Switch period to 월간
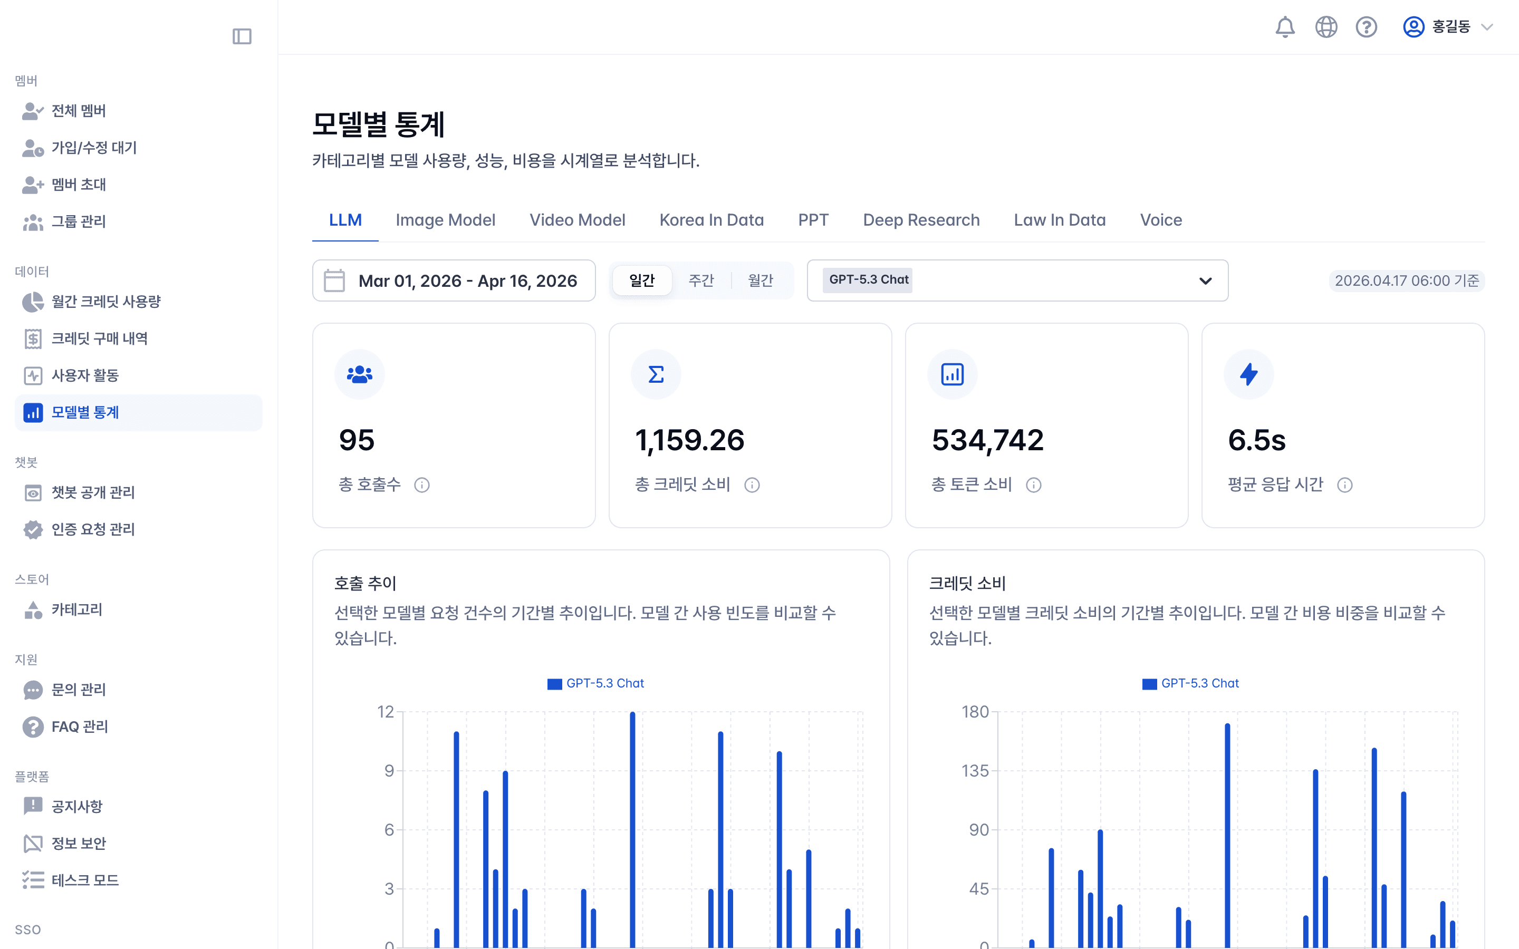1519x949 pixels. [x=760, y=280]
